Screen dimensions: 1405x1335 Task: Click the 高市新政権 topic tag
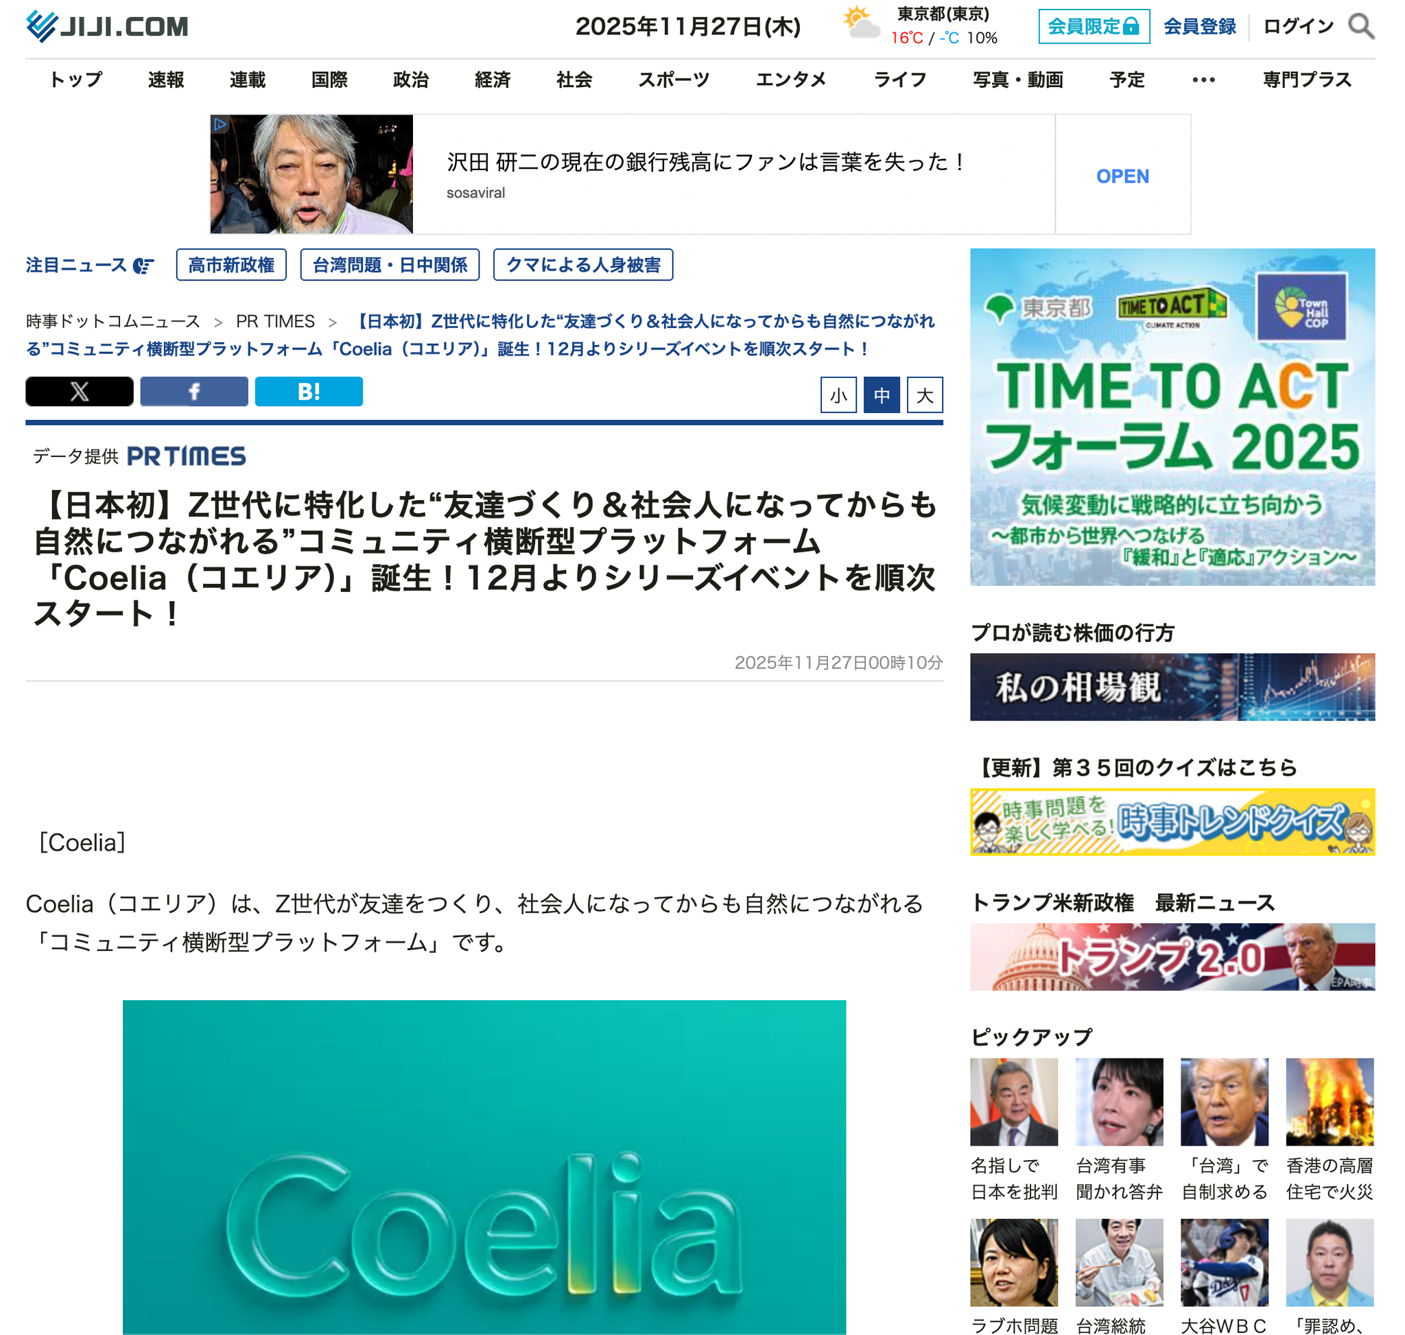coord(231,265)
